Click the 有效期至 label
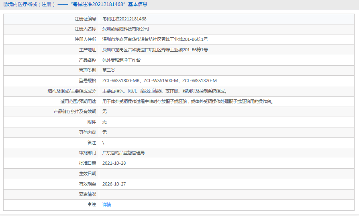 point(88,184)
